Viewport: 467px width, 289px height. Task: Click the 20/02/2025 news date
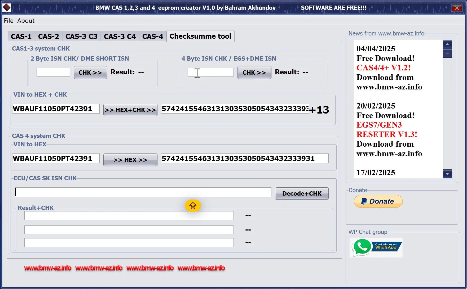(376, 106)
